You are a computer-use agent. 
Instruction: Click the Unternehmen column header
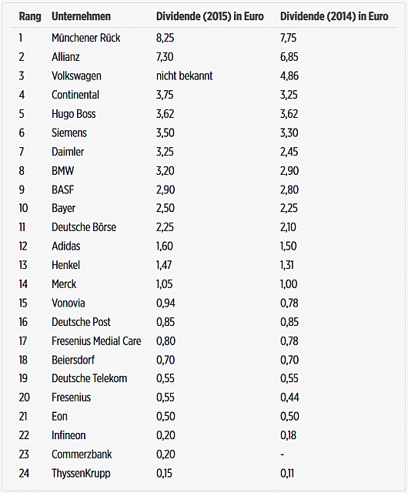coord(81,16)
